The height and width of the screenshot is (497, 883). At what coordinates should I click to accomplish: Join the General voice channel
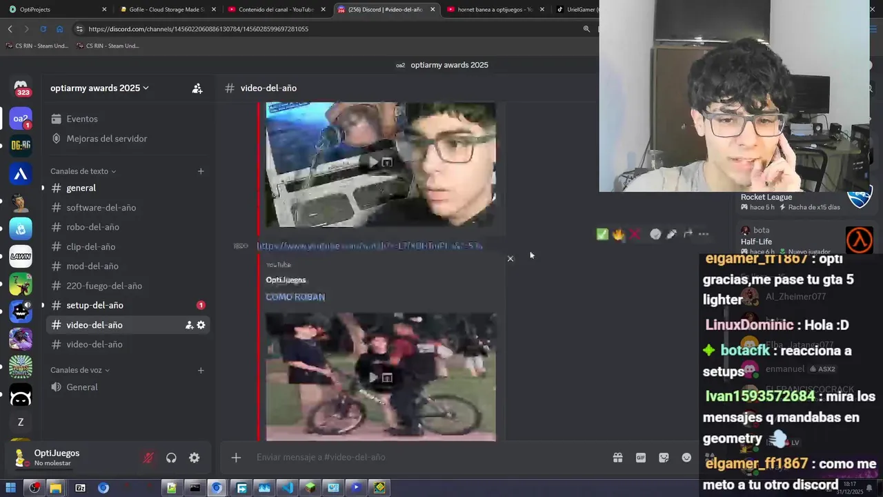pyautogui.click(x=128, y=387)
